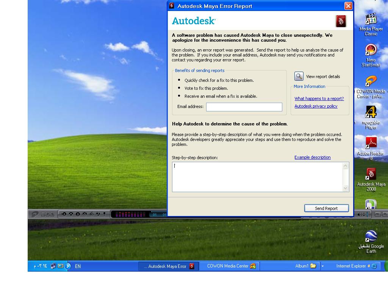
Task: Click the network computers tray icon
Action: point(53,266)
